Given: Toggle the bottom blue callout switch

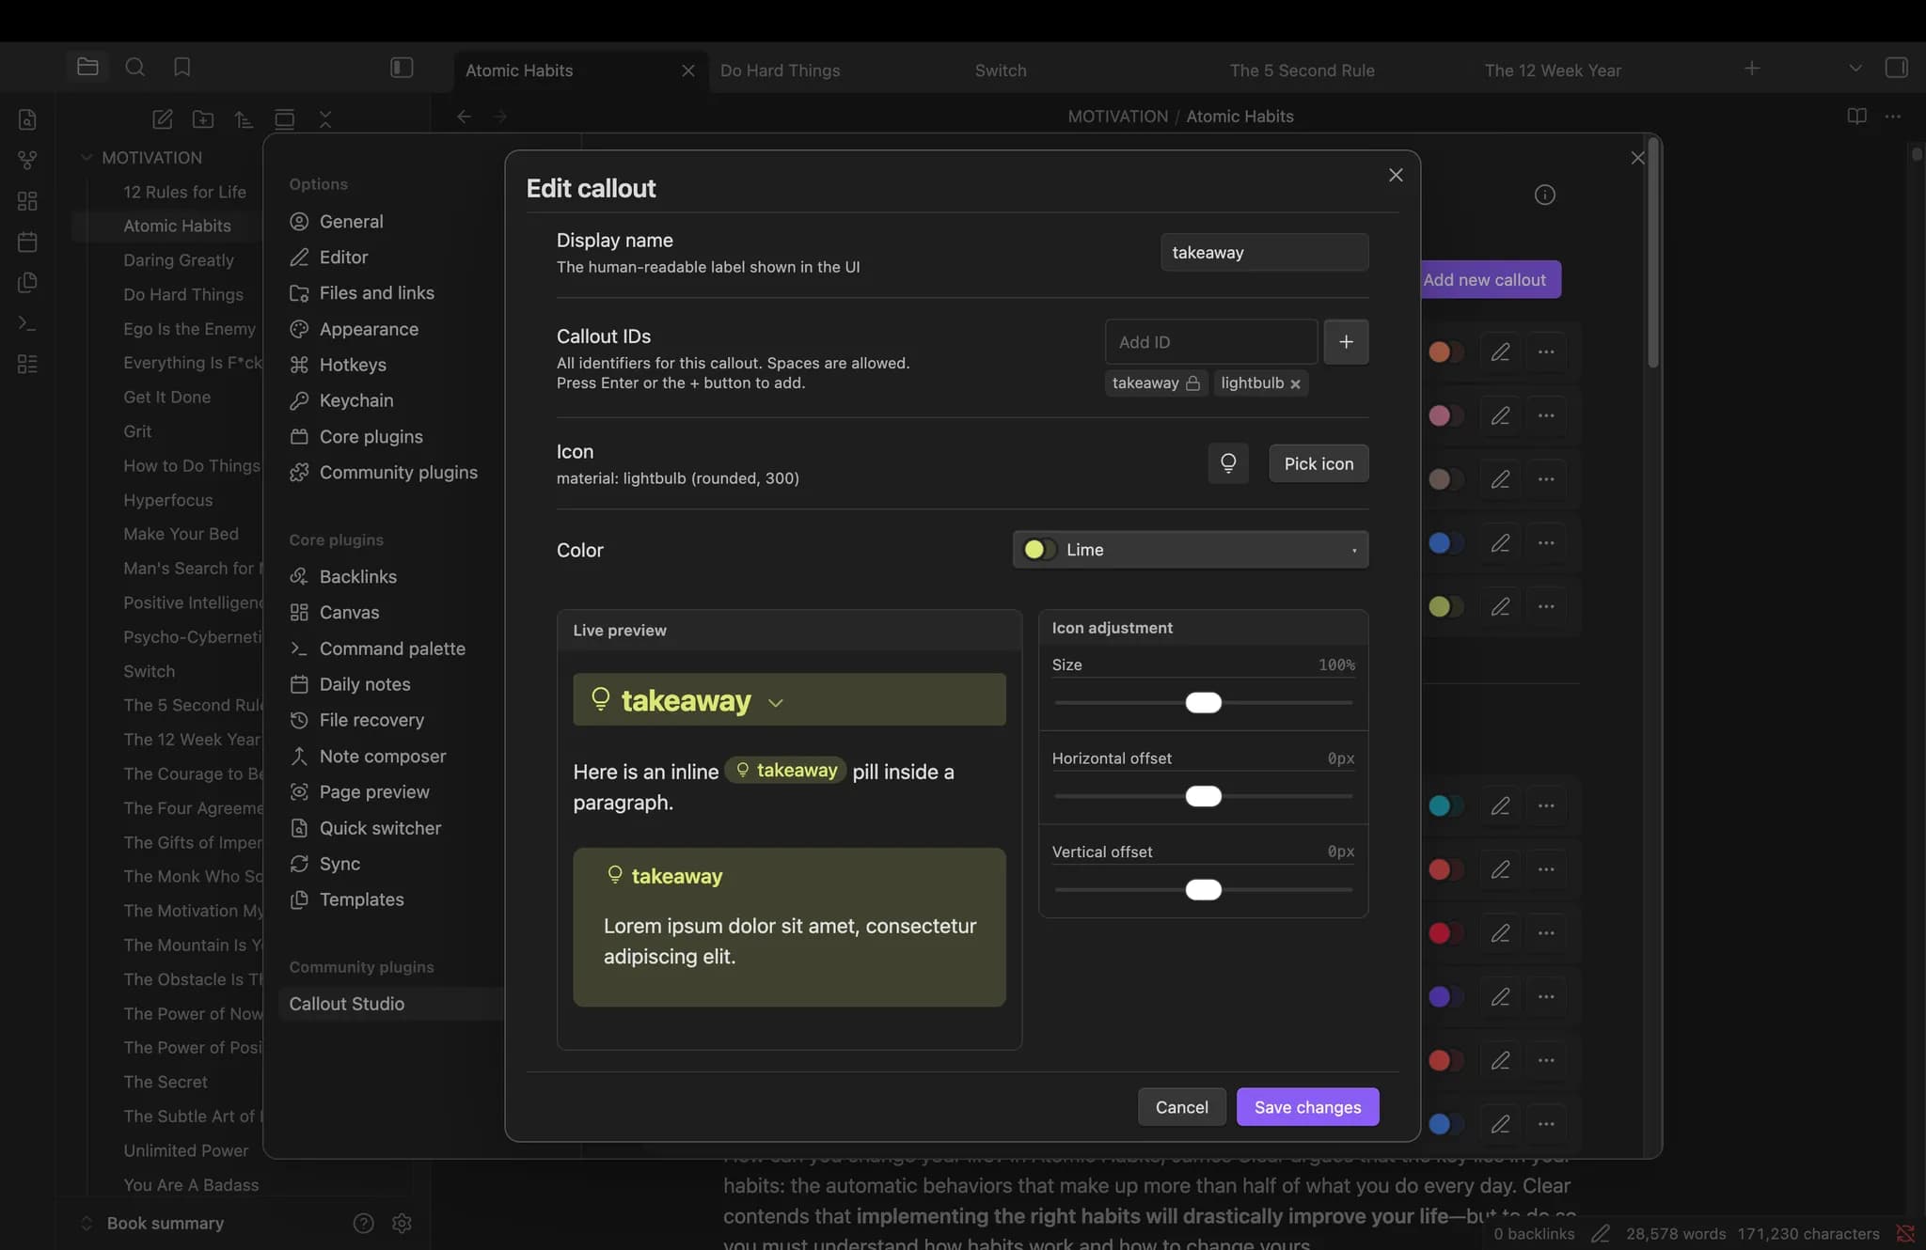Looking at the screenshot, I should 1445,1123.
